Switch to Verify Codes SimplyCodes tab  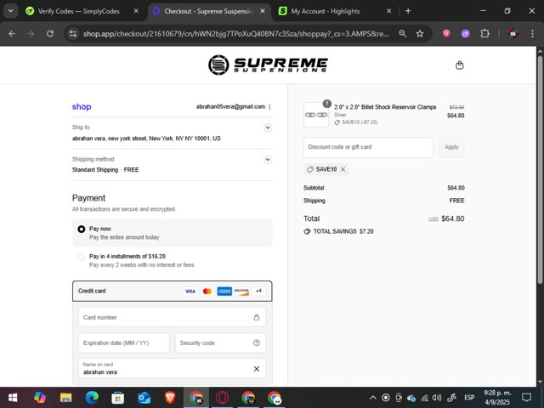[x=78, y=11]
